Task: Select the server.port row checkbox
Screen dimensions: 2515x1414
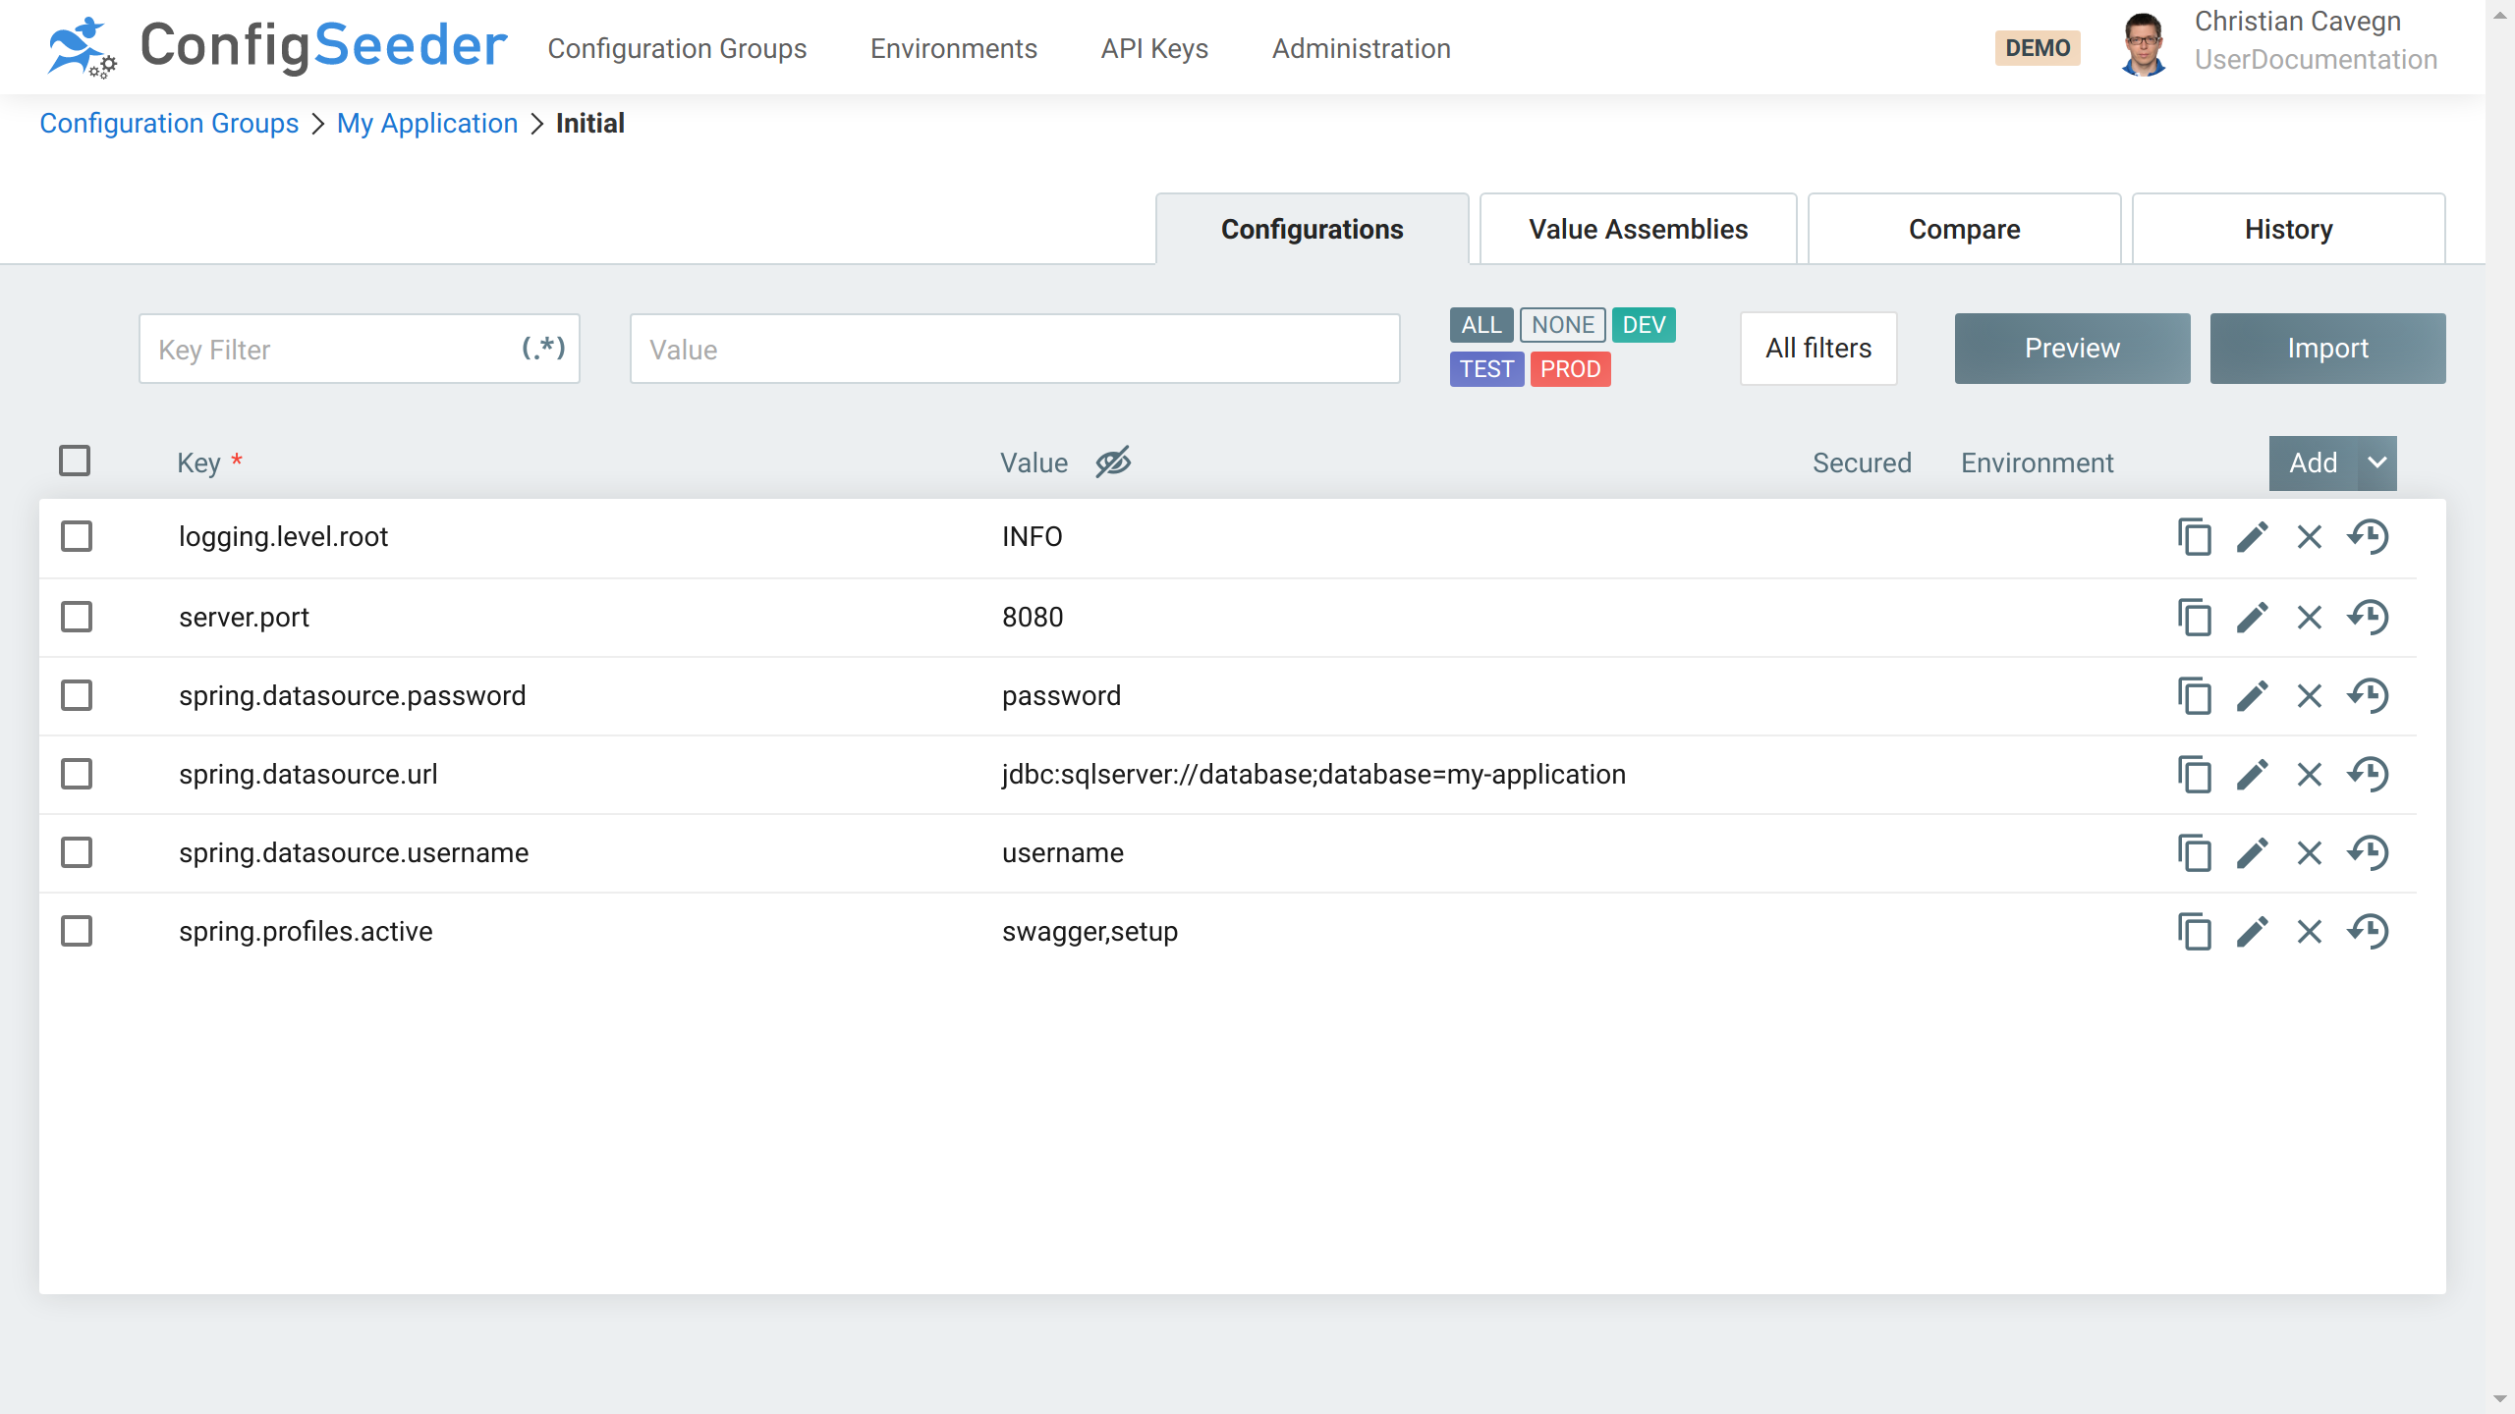Action: point(77,617)
